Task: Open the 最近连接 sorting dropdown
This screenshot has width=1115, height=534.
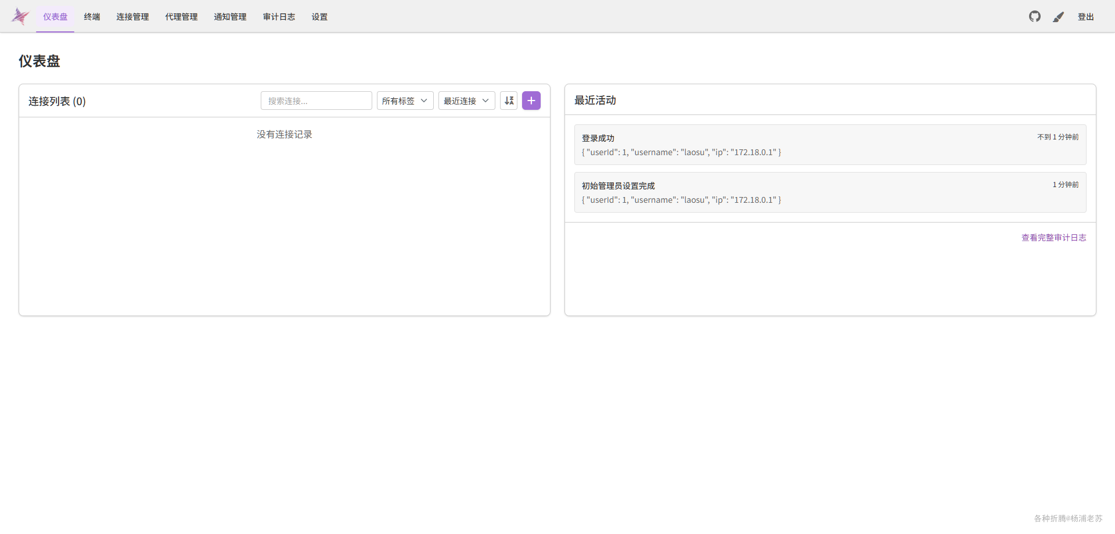Action: pyautogui.click(x=466, y=101)
